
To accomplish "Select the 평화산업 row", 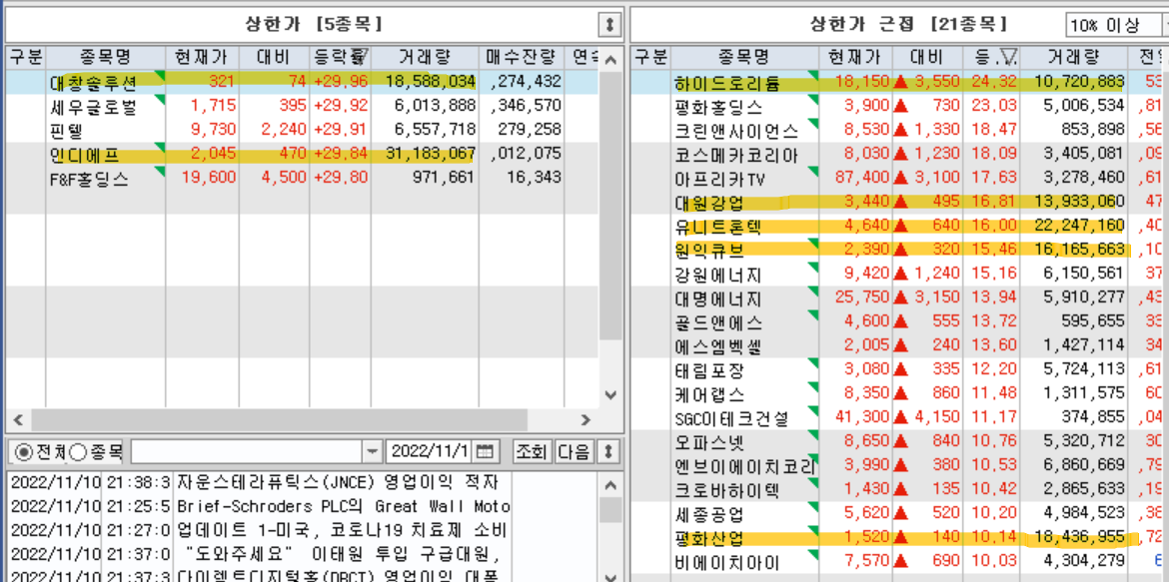I will pos(899,537).
